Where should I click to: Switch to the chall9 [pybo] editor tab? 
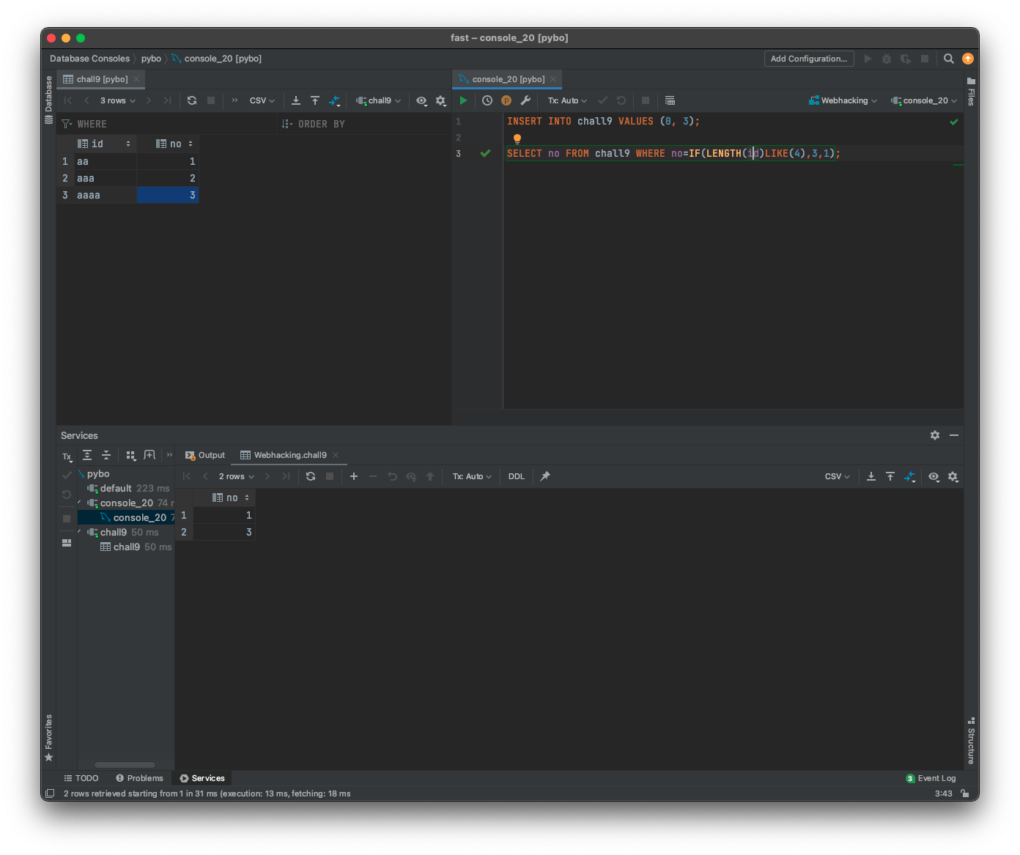(102, 79)
